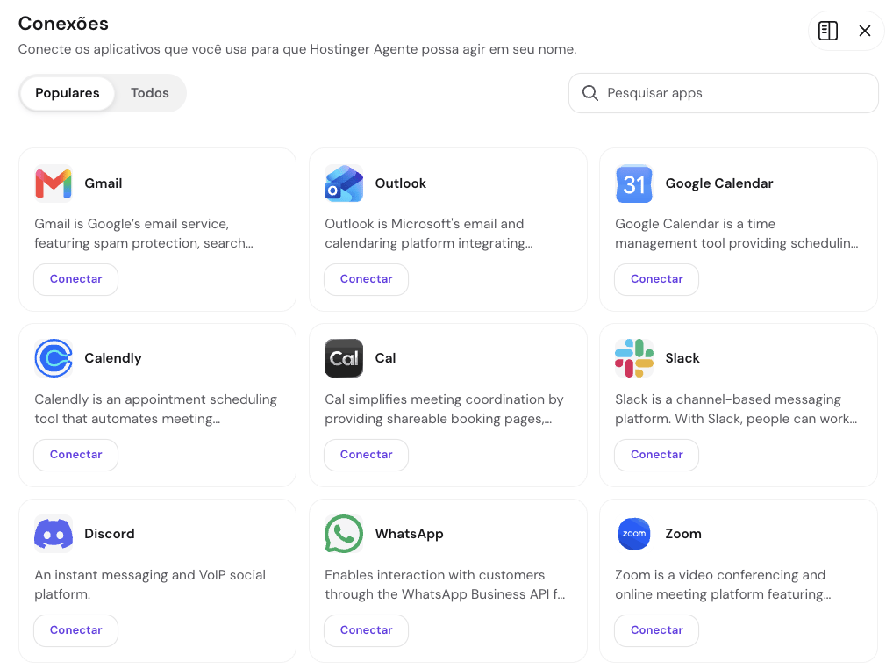The height and width of the screenshot is (669, 893).
Task: Click the Gmail card title text
Action: pos(104,183)
